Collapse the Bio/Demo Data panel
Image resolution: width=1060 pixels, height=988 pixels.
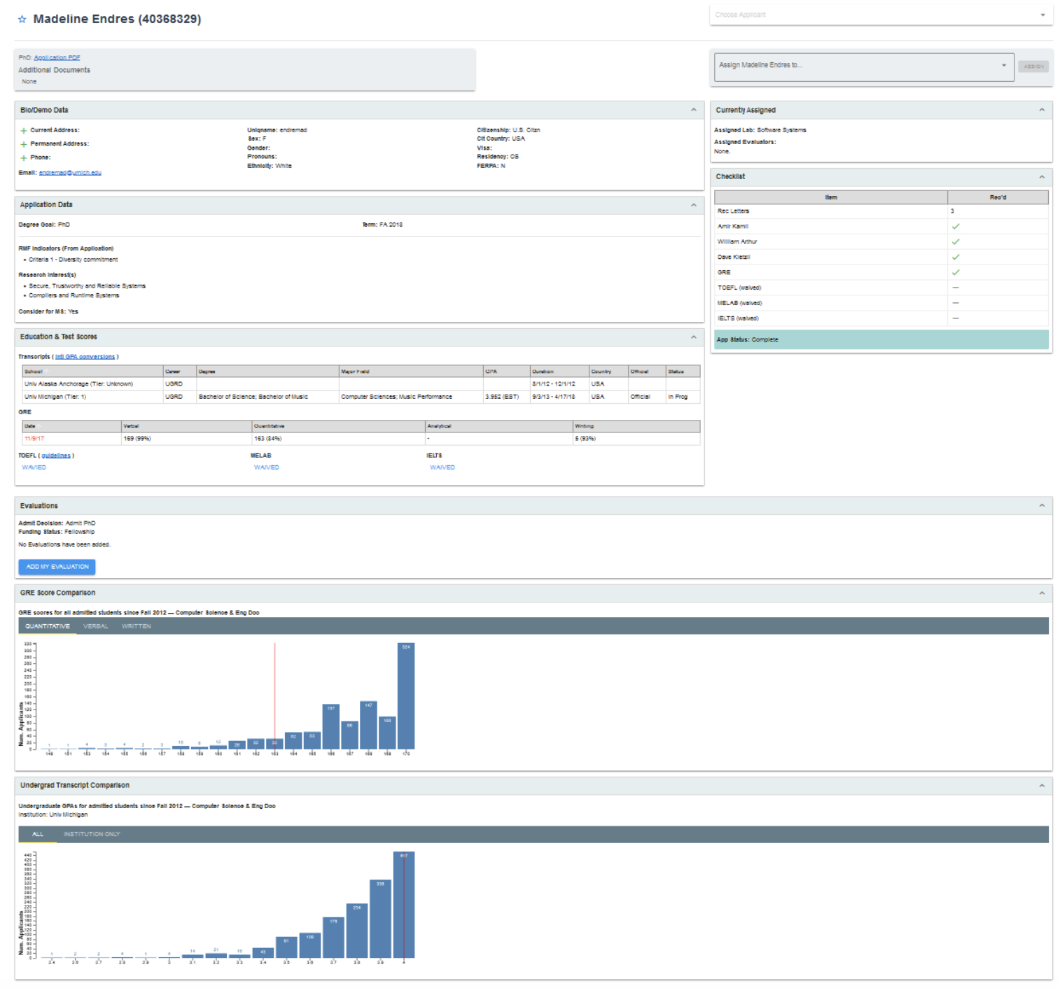pos(693,110)
